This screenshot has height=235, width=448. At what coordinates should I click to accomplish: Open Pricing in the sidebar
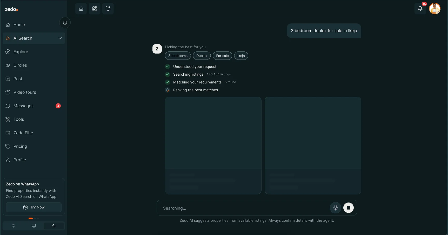click(x=34, y=146)
